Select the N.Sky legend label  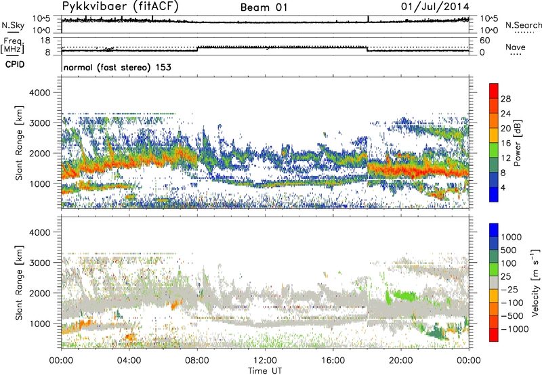pyautogui.click(x=13, y=25)
